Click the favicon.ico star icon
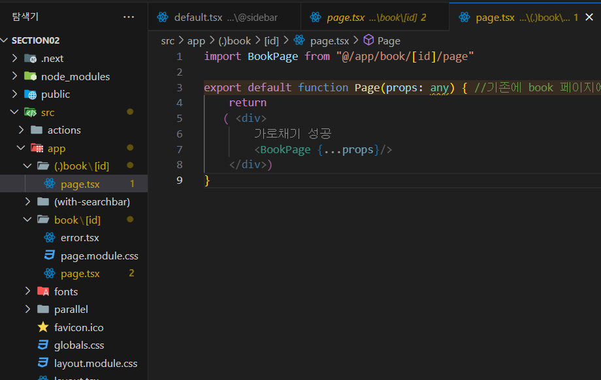The image size is (601, 380). click(x=43, y=327)
